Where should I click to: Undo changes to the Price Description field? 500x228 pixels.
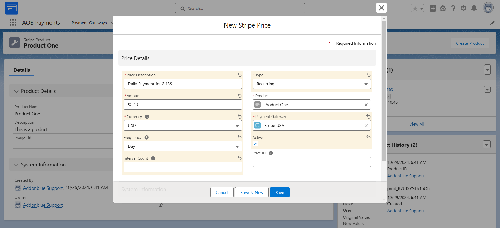(x=240, y=75)
